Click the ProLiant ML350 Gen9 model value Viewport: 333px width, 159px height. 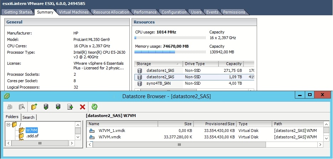[92, 39]
